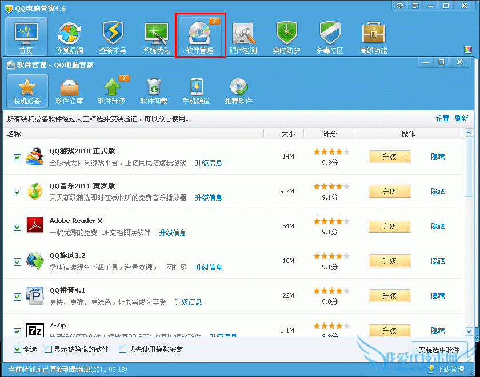480x377 pixels.
Task: Open 查杀木马 trojan scan
Action: [x=113, y=37]
